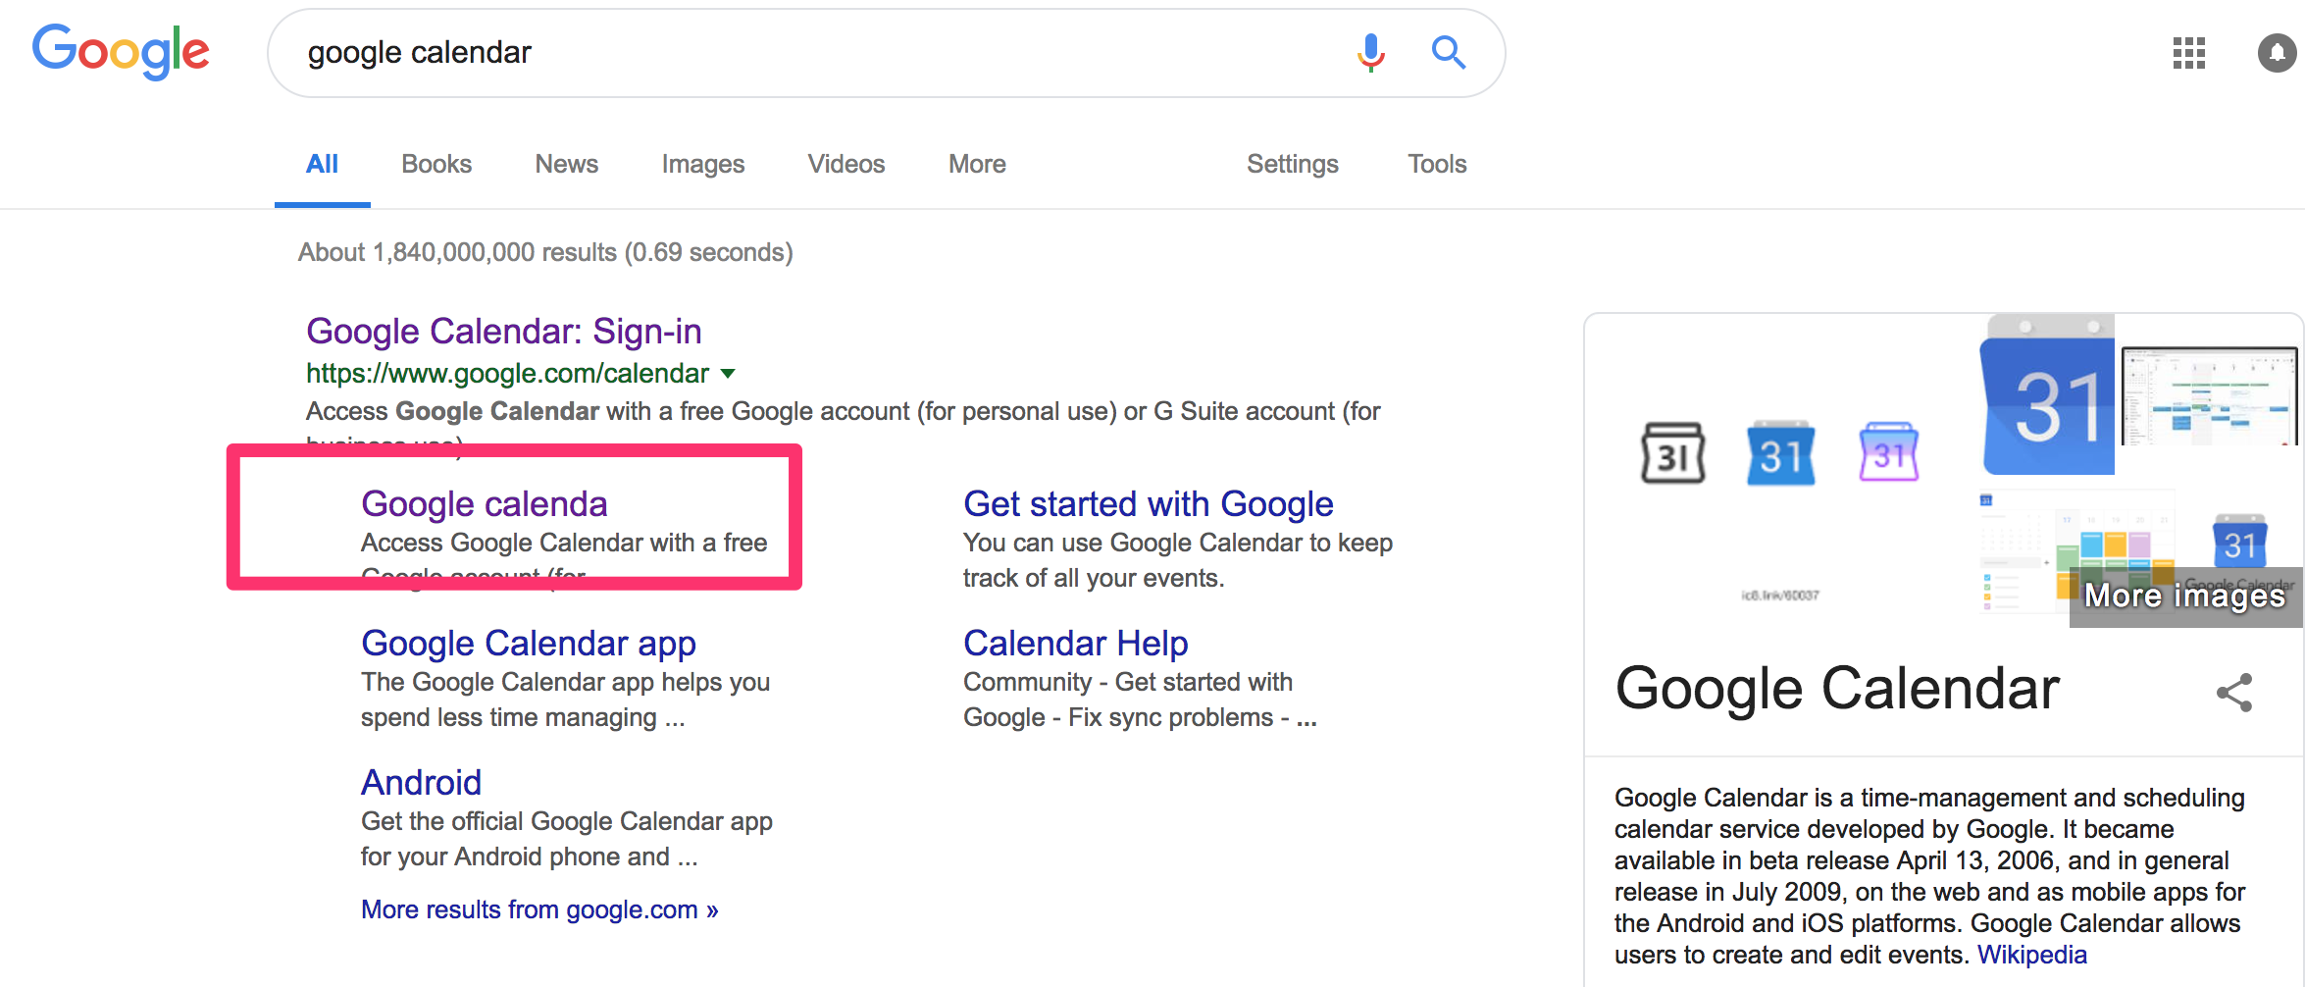Open the calendar week view screenshot thumbnail
This screenshot has width=2305, height=987.
click(x=2209, y=395)
